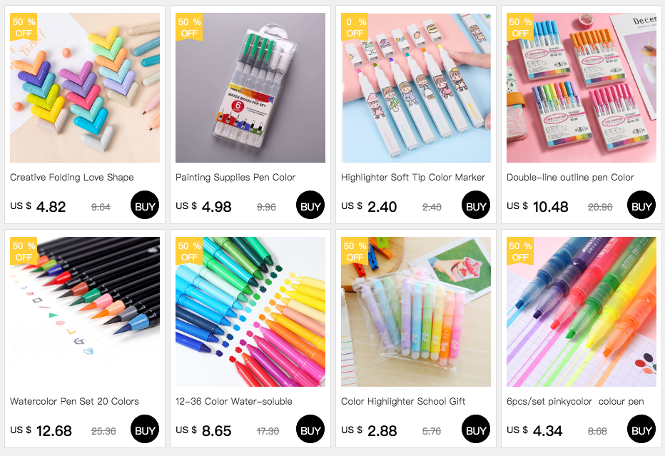Click BUY for 6pcs/set pinkycolor colour pen
Screen dimensions: 665x456
[641, 429]
